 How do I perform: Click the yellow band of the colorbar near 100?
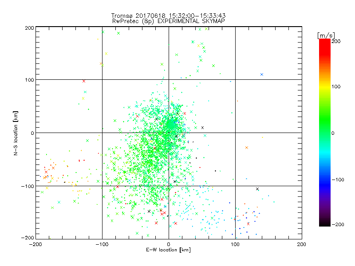click(x=325, y=86)
